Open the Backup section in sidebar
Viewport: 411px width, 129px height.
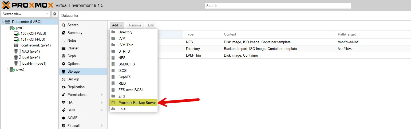coord(73,79)
